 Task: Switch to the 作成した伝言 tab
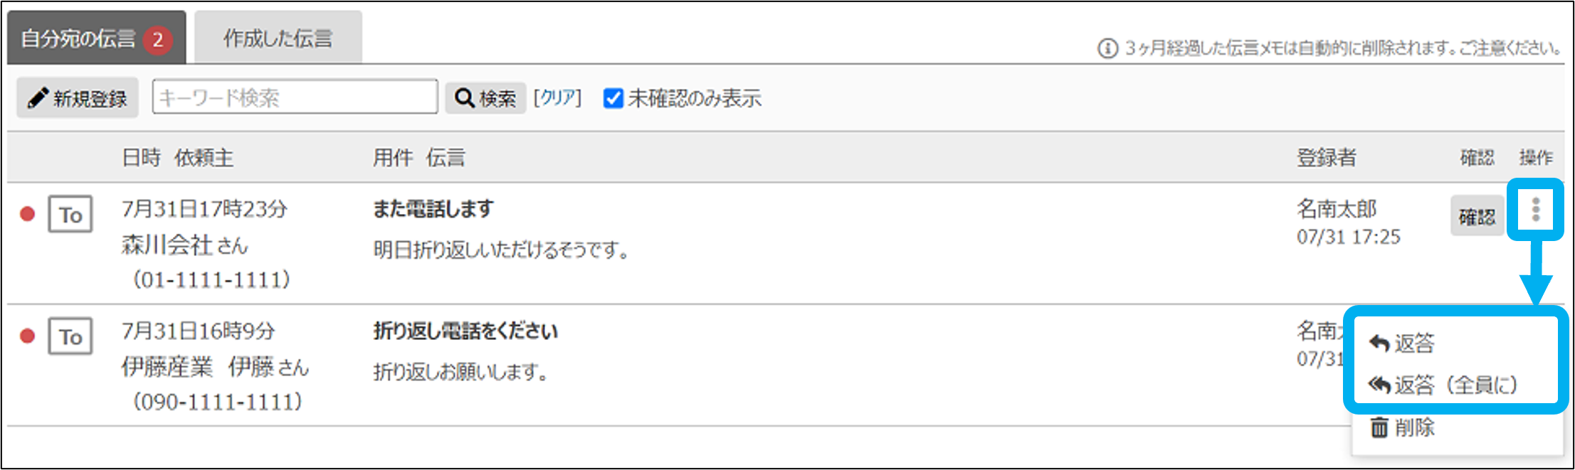pos(278,38)
